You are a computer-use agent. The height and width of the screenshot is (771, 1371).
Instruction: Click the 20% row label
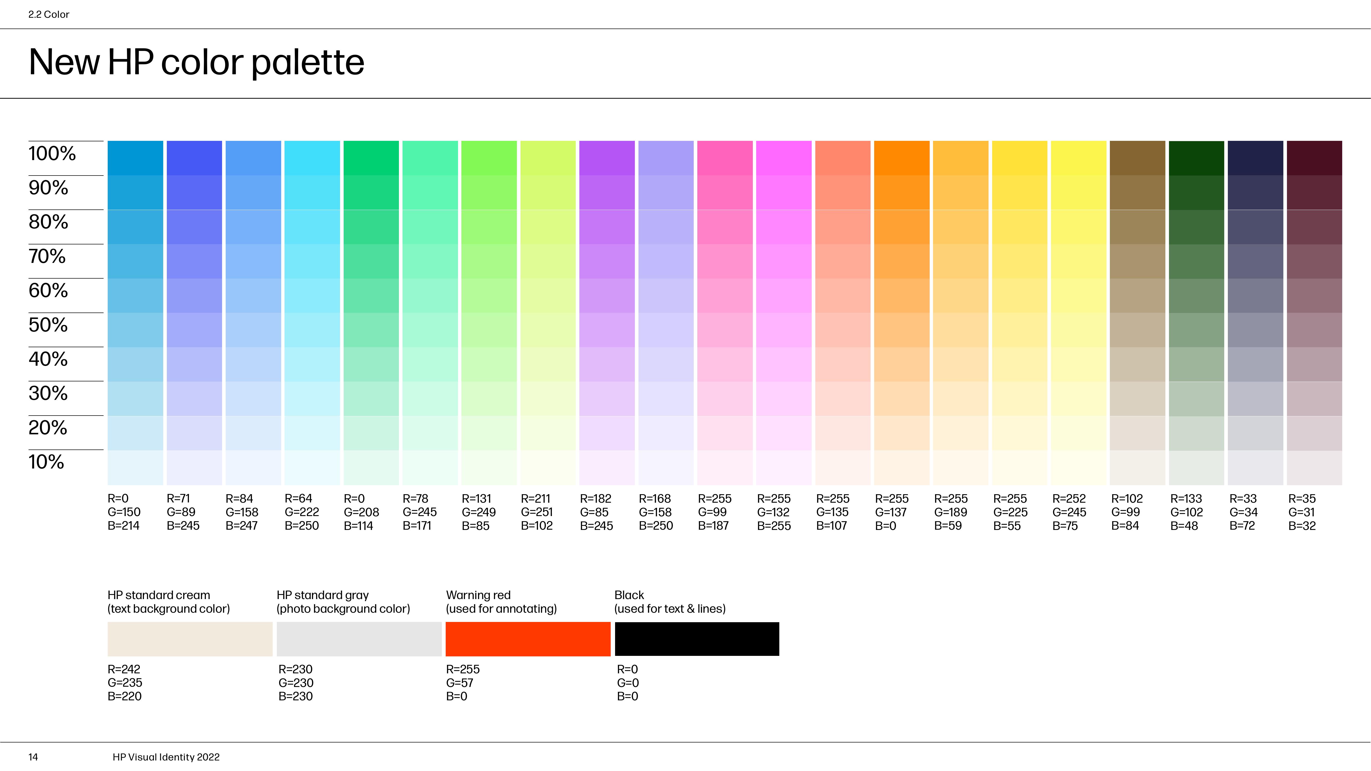(x=48, y=428)
